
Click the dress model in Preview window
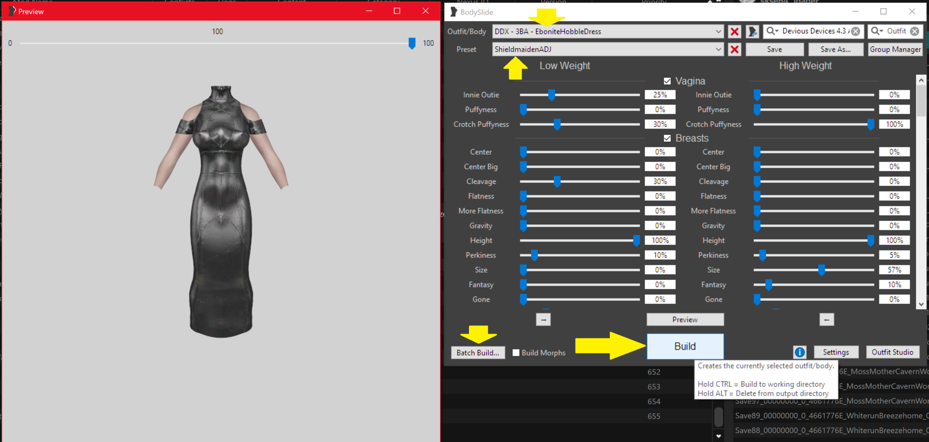tap(221, 212)
